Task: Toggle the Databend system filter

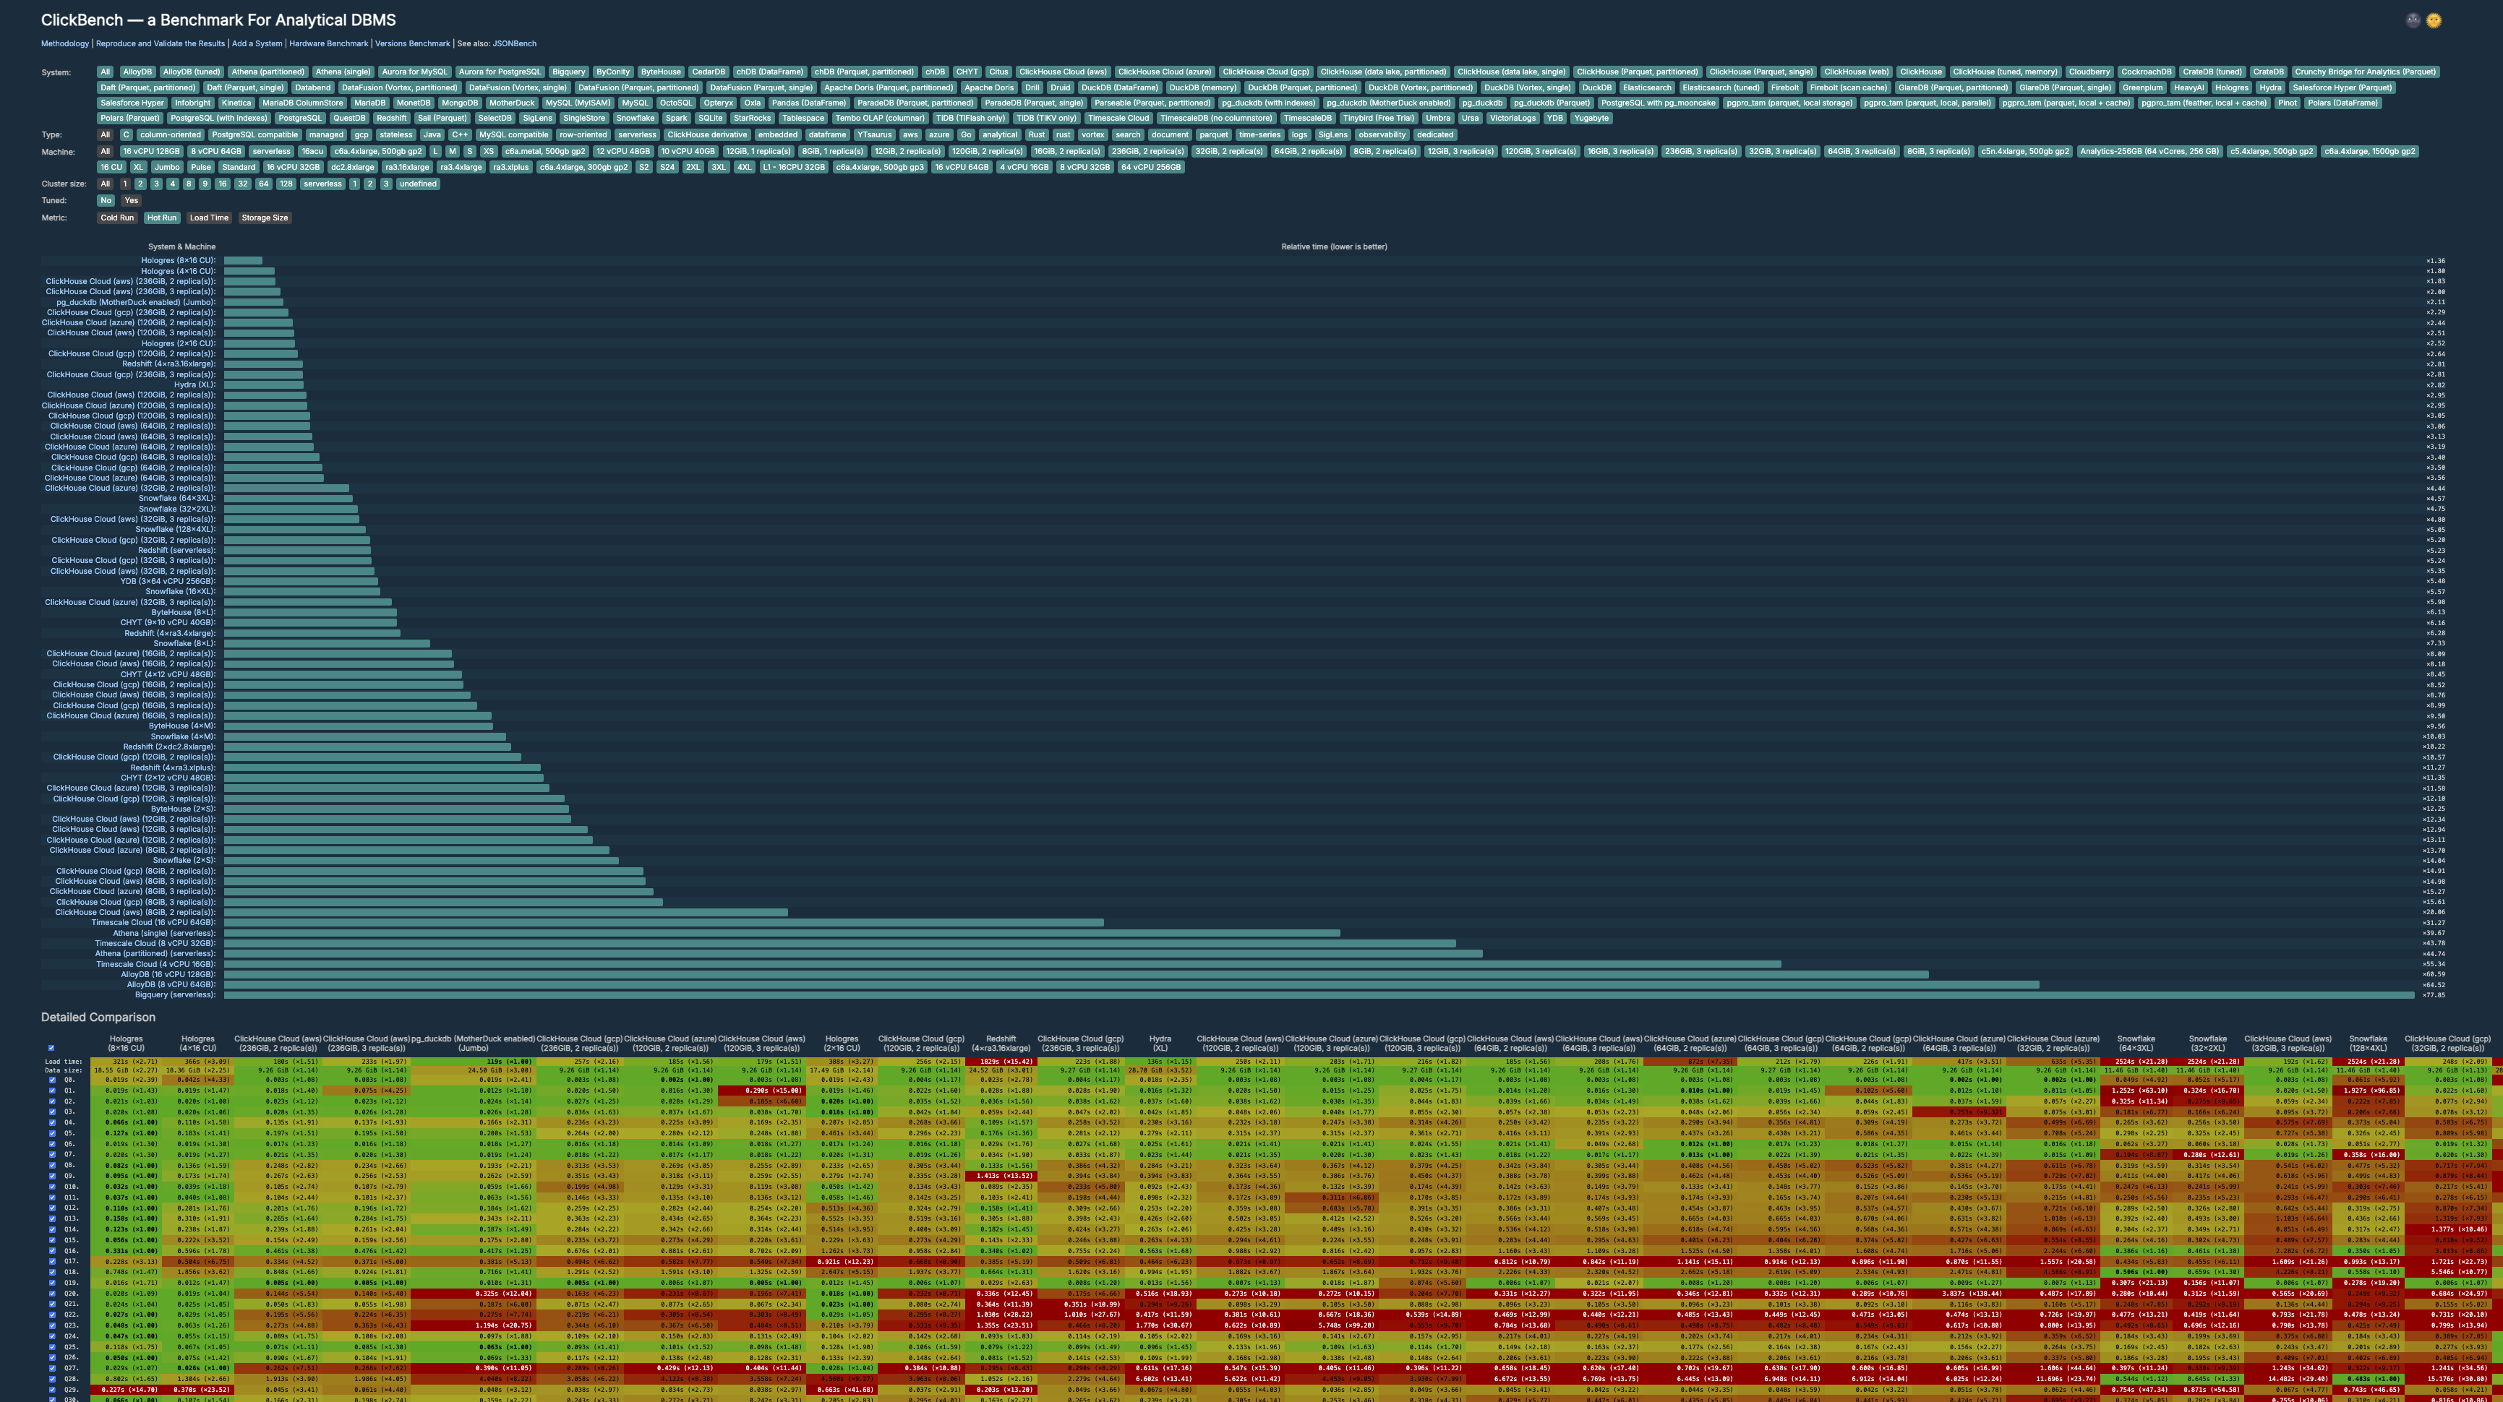Action: coord(313,87)
